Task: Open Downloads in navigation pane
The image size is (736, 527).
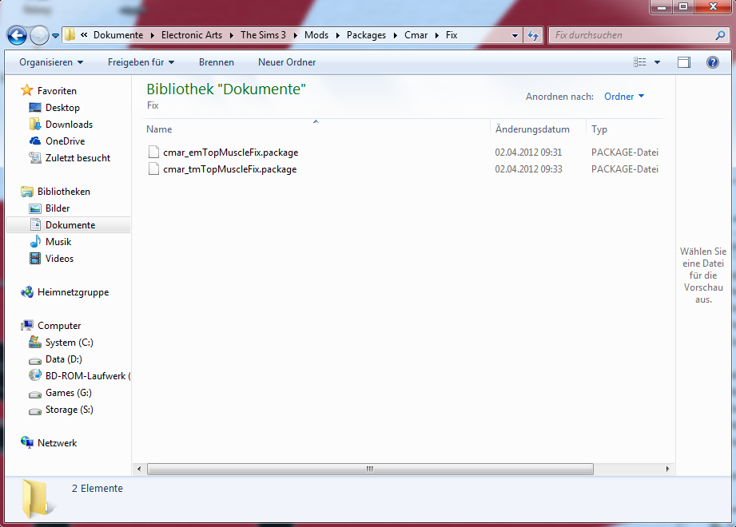Action: point(69,125)
